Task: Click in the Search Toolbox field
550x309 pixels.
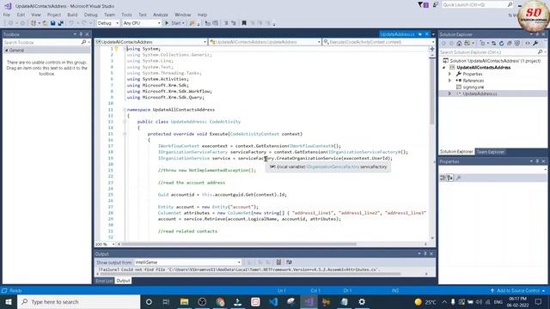Action: (x=42, y=42)
